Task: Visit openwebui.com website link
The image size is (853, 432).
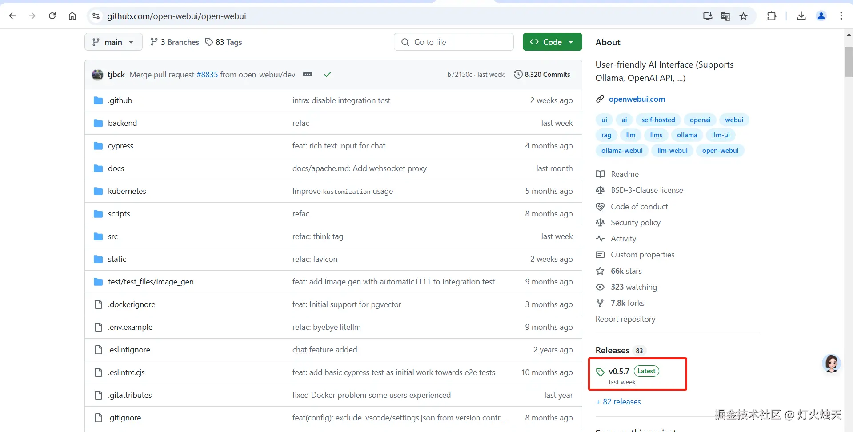Action: [637, 99]
